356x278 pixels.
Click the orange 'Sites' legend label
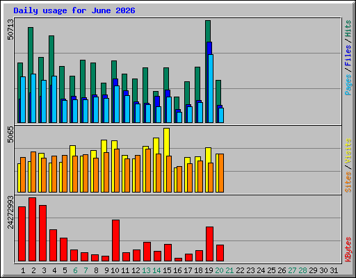click(348, 182)
